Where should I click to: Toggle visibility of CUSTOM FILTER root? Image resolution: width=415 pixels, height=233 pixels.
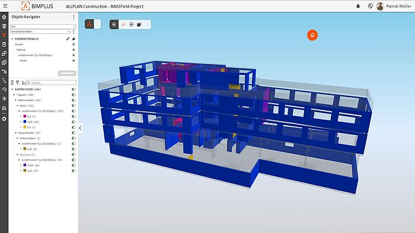point(74,89)
